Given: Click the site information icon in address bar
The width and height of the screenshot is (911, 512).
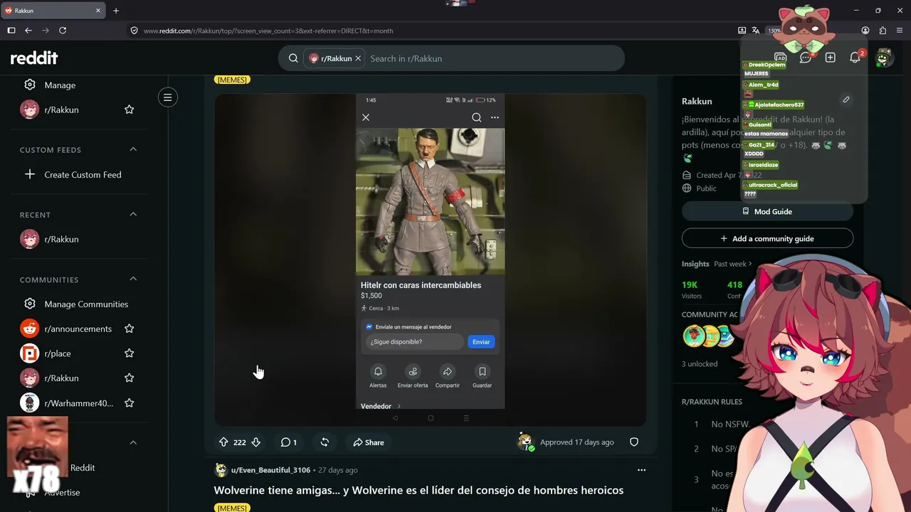Looking at the screenshot, I should pos(134,31).
